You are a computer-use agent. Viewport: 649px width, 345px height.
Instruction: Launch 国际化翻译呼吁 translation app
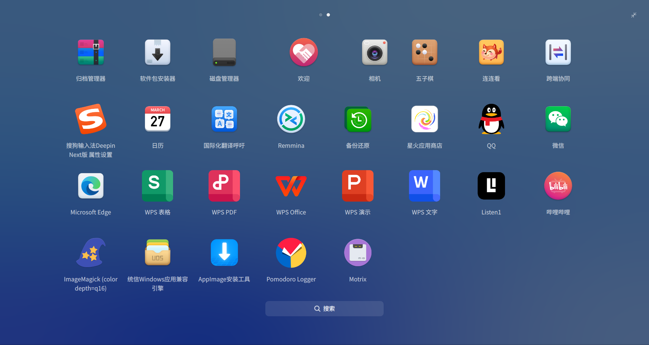224,119
